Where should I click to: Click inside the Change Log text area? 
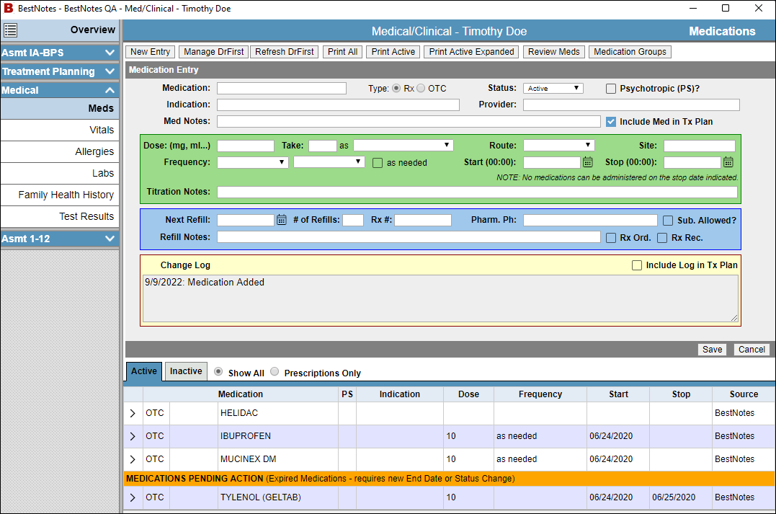click(x=440, y=298)
